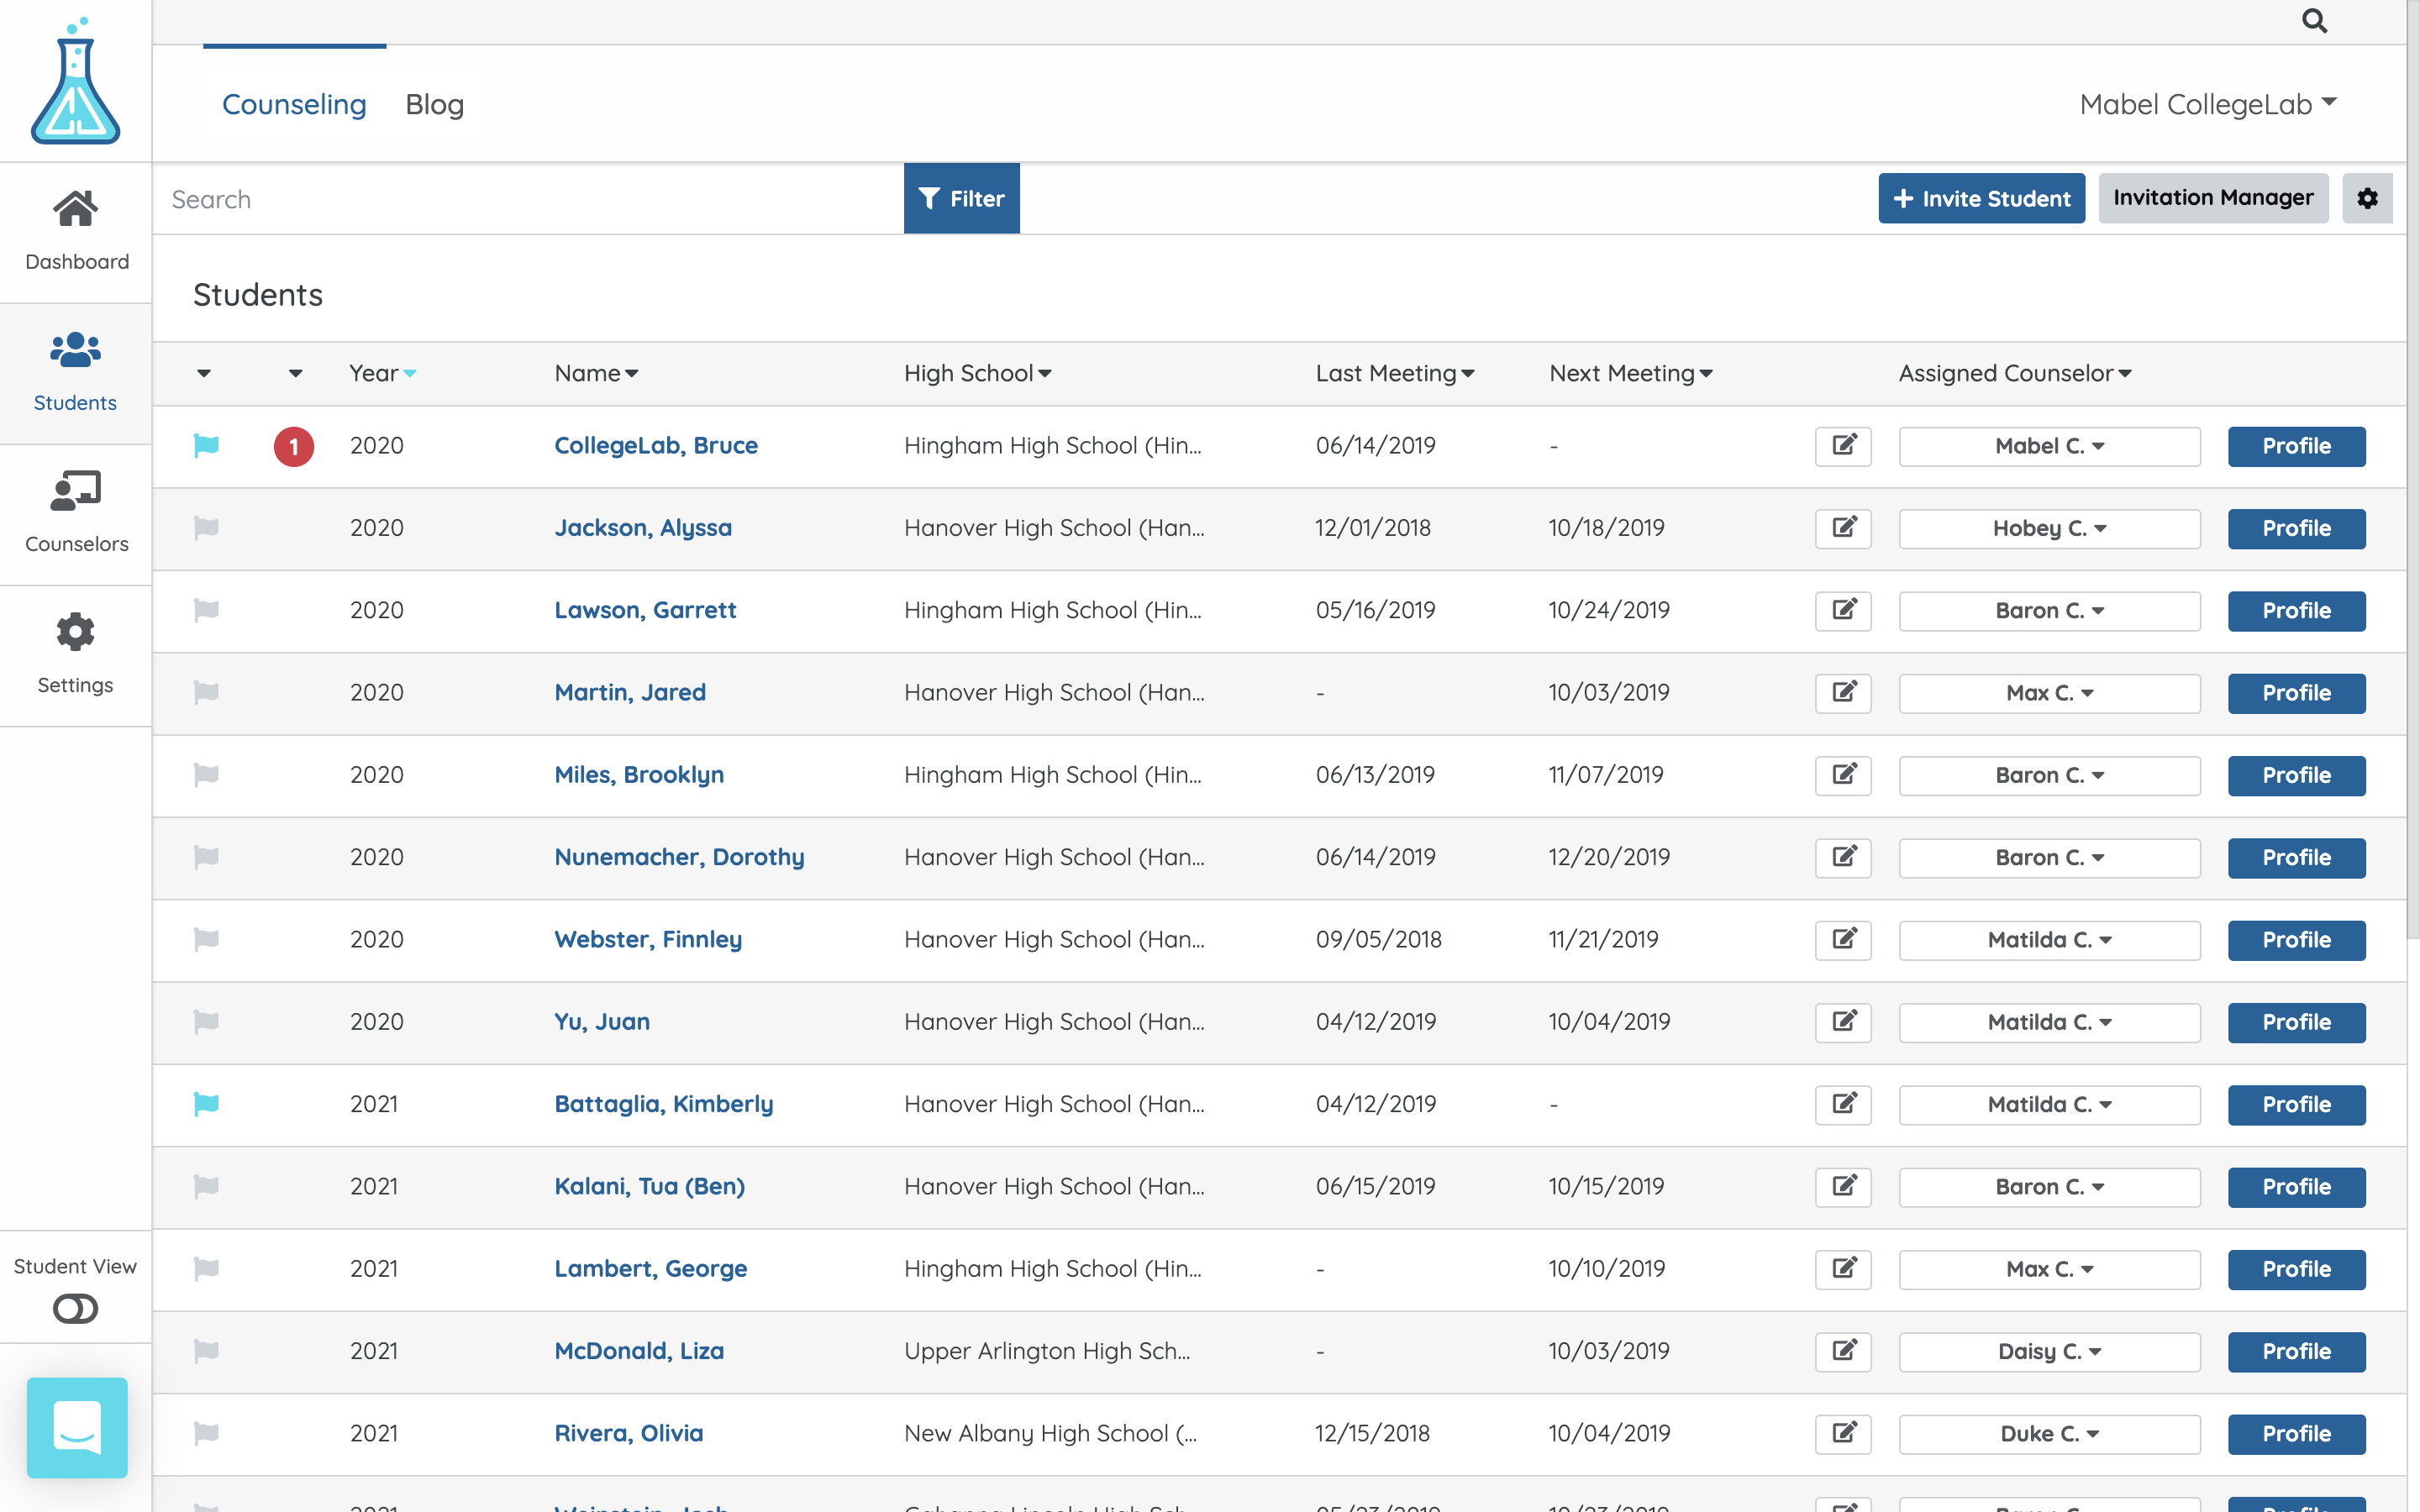Viewport: 2420px width, 1512px height.
Task: Click the Filter button
Action: 961,198
